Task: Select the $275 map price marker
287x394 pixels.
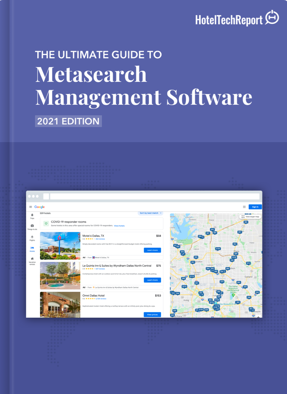Action: (185, 287)
